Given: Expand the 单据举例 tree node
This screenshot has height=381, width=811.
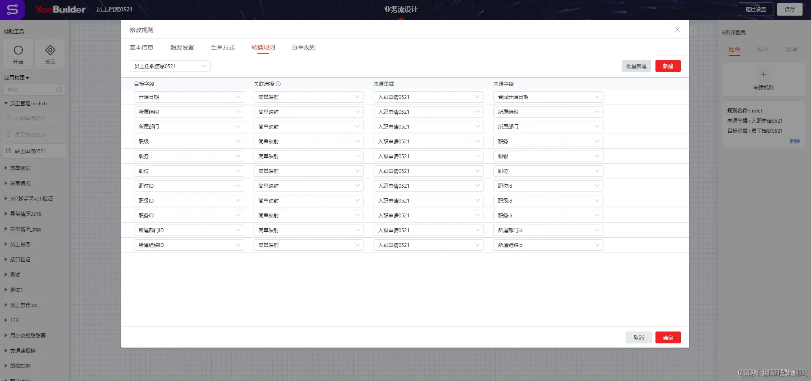Looking at the screenshot, I should tap(6, 366).
